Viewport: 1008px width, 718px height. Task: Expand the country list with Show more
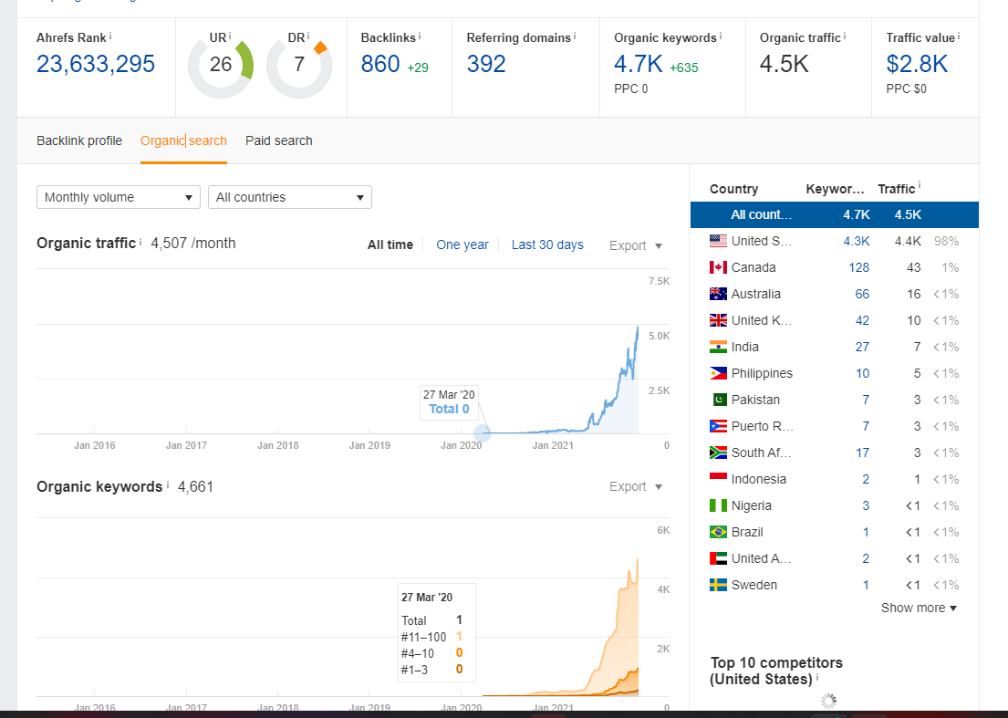[x=919, y=608]
